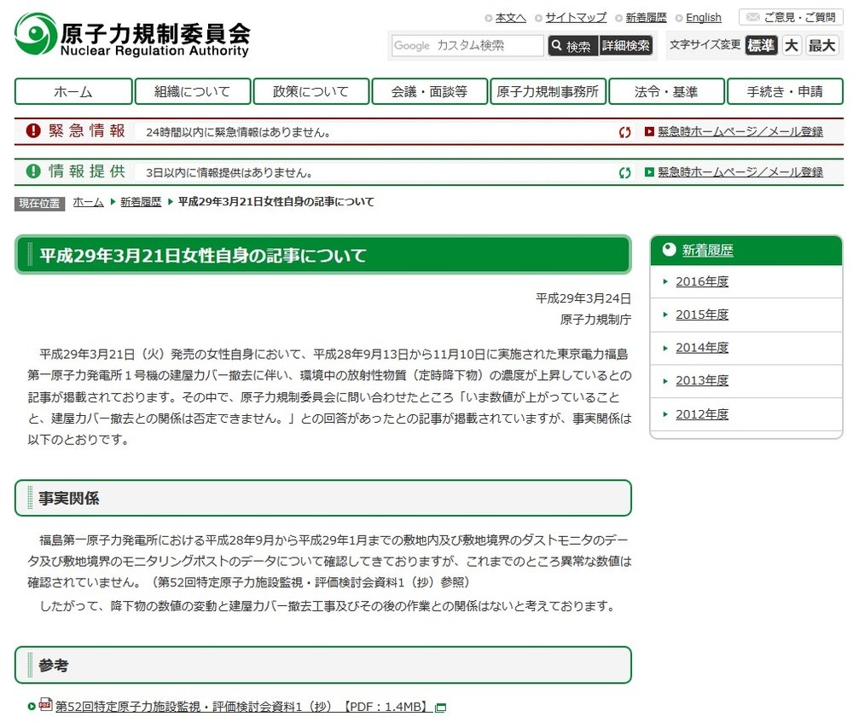853x722 pixels.
Task: Click the circular icon on the 新着履歴 sidebar header
Action: pyautogui.click(x=669, y=250)
